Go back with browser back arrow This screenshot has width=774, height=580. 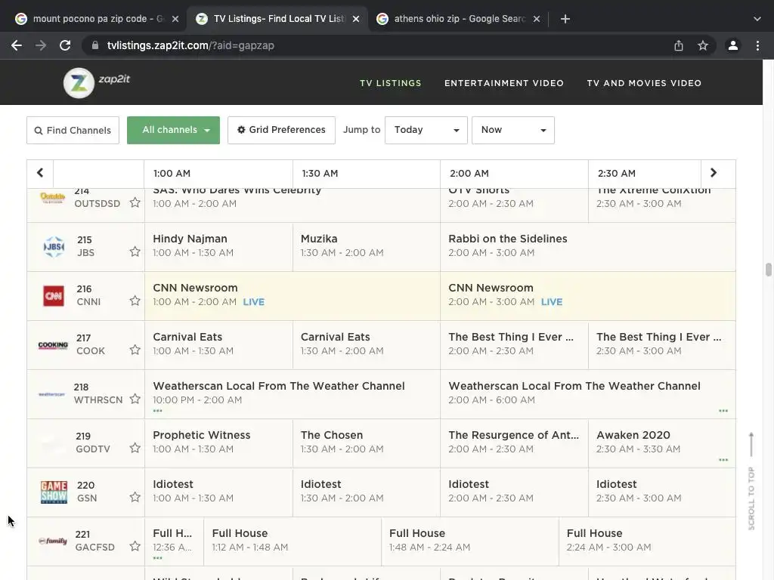click(x=17, y=45)
